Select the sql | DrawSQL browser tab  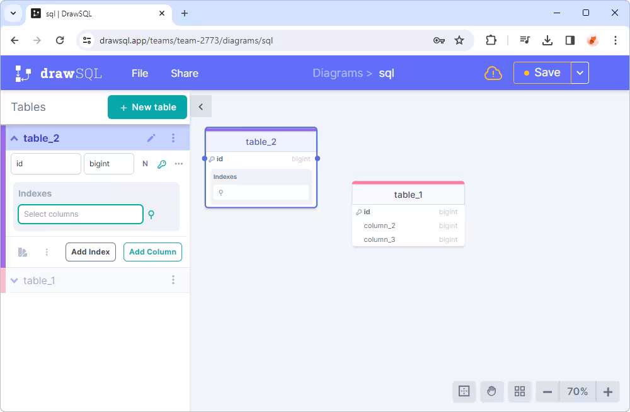coord(100,14)
